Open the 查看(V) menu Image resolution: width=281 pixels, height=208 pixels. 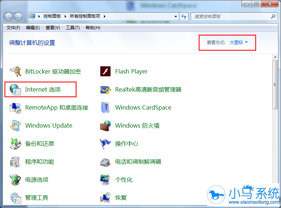(x=53, y=28)
